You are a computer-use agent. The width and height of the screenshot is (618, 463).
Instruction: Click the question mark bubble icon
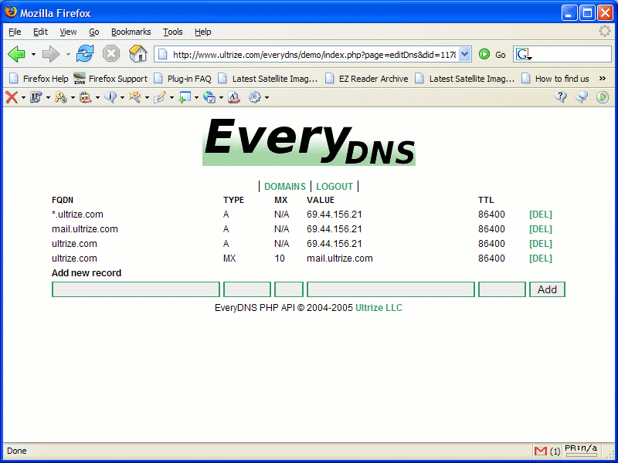click(x=561, y=97)
